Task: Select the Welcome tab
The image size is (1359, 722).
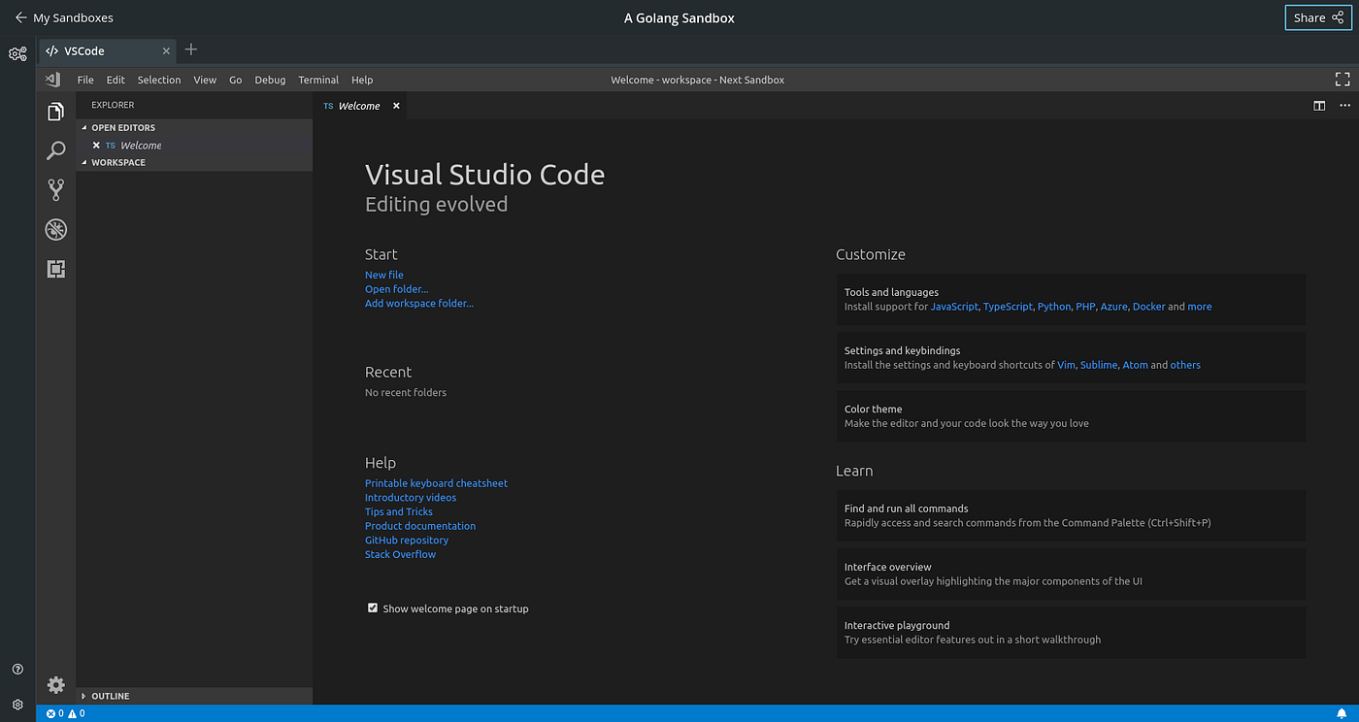Action: click(x=357, y=105)
